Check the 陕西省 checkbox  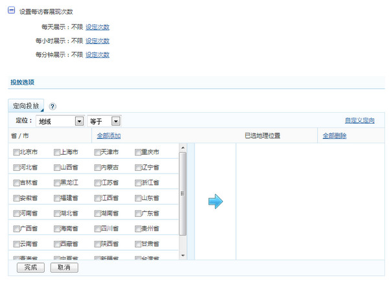[x=97, y=244]
